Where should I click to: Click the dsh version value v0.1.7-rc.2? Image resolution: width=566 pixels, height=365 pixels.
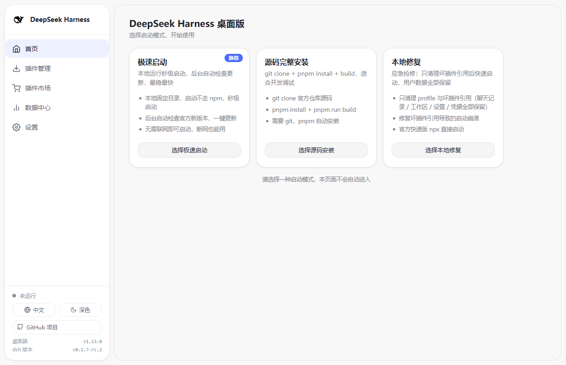(x=87, y=350)
